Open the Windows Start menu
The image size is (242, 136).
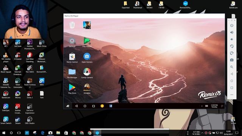coord(4,133)
